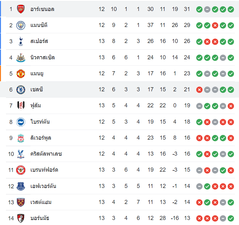
Task: Click the green win icon in Everton's form
Action: click(207, 186)
